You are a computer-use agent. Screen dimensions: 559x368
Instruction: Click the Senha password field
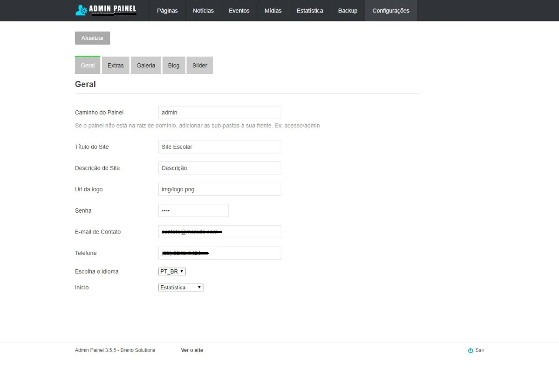coord(193,211)
